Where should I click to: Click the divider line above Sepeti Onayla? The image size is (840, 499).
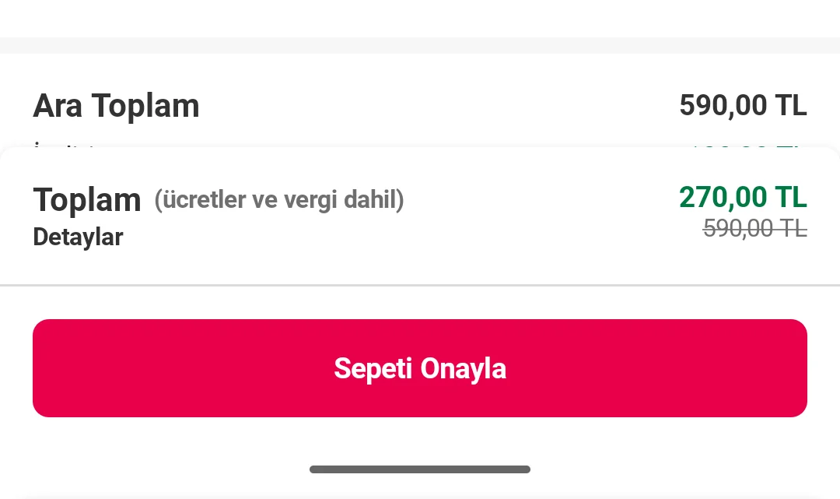[420, 286]
